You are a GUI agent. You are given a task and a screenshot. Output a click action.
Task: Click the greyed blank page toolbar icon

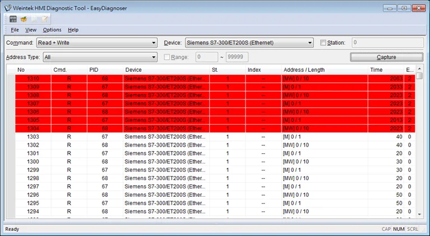click(x=34, y=19)
